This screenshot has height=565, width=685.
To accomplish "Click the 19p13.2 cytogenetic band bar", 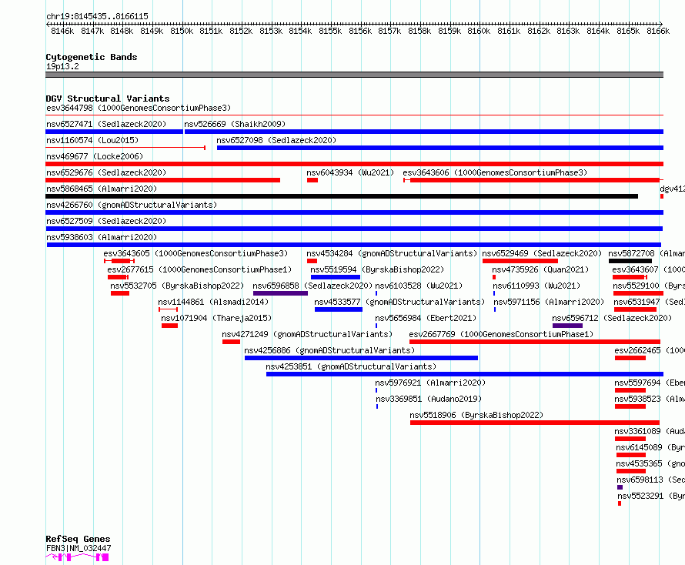I will click(354, 75).
